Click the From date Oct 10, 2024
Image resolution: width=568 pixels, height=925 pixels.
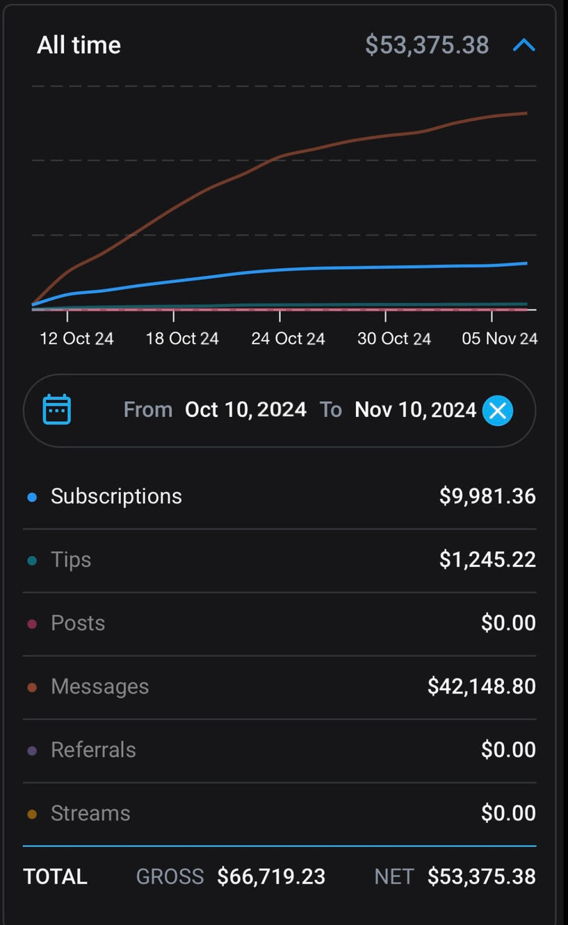pyautogui.click(x=245, y=410)
